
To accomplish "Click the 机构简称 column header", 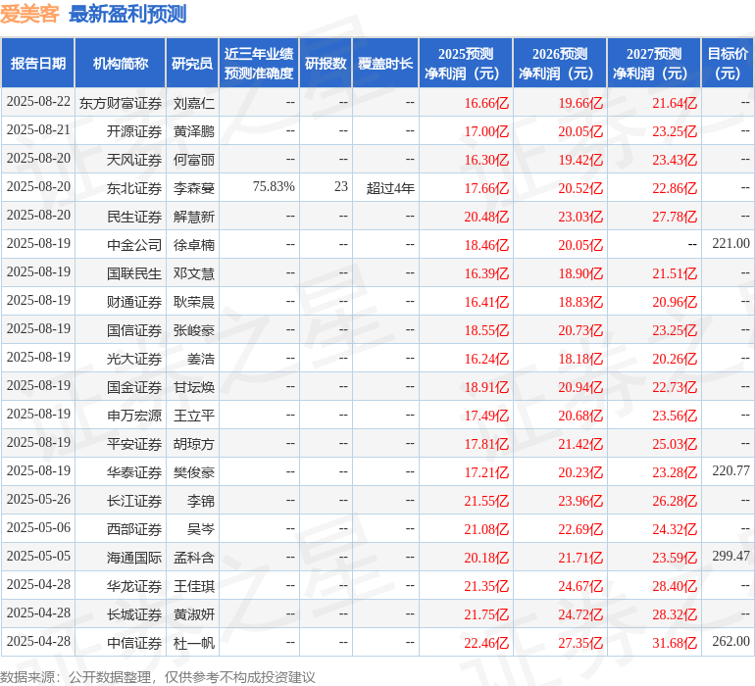I will tap(120, 64).
